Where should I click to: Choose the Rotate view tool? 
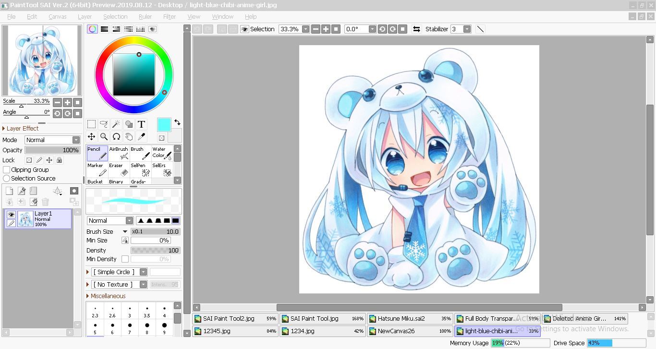[116, 137]
